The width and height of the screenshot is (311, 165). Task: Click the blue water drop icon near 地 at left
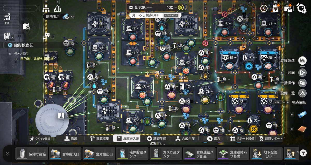pos(94,85)
